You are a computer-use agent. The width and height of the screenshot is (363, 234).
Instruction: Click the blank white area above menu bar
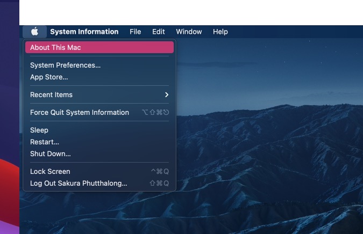pyautogui.click(x=188, y=12)
